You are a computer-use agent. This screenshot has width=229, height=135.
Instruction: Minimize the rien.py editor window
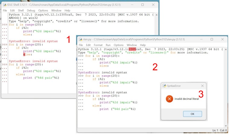coord(202,39)
